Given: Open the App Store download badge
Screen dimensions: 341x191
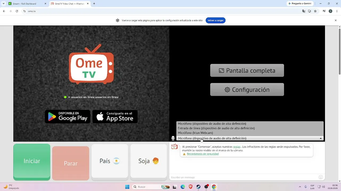Looking at the screenshot, I should click(x=115, y=116).
